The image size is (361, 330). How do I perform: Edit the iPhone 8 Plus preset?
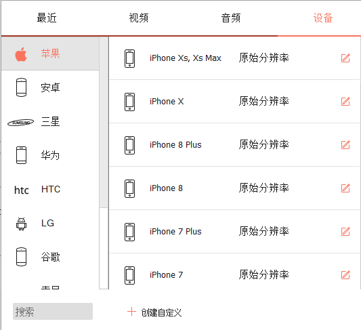345,144
